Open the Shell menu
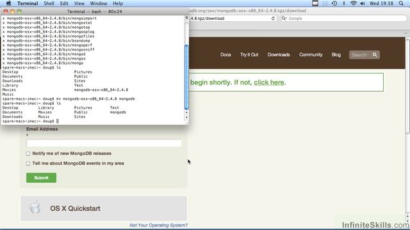Viewport: 410px width, 230px height. click(49, 3)
